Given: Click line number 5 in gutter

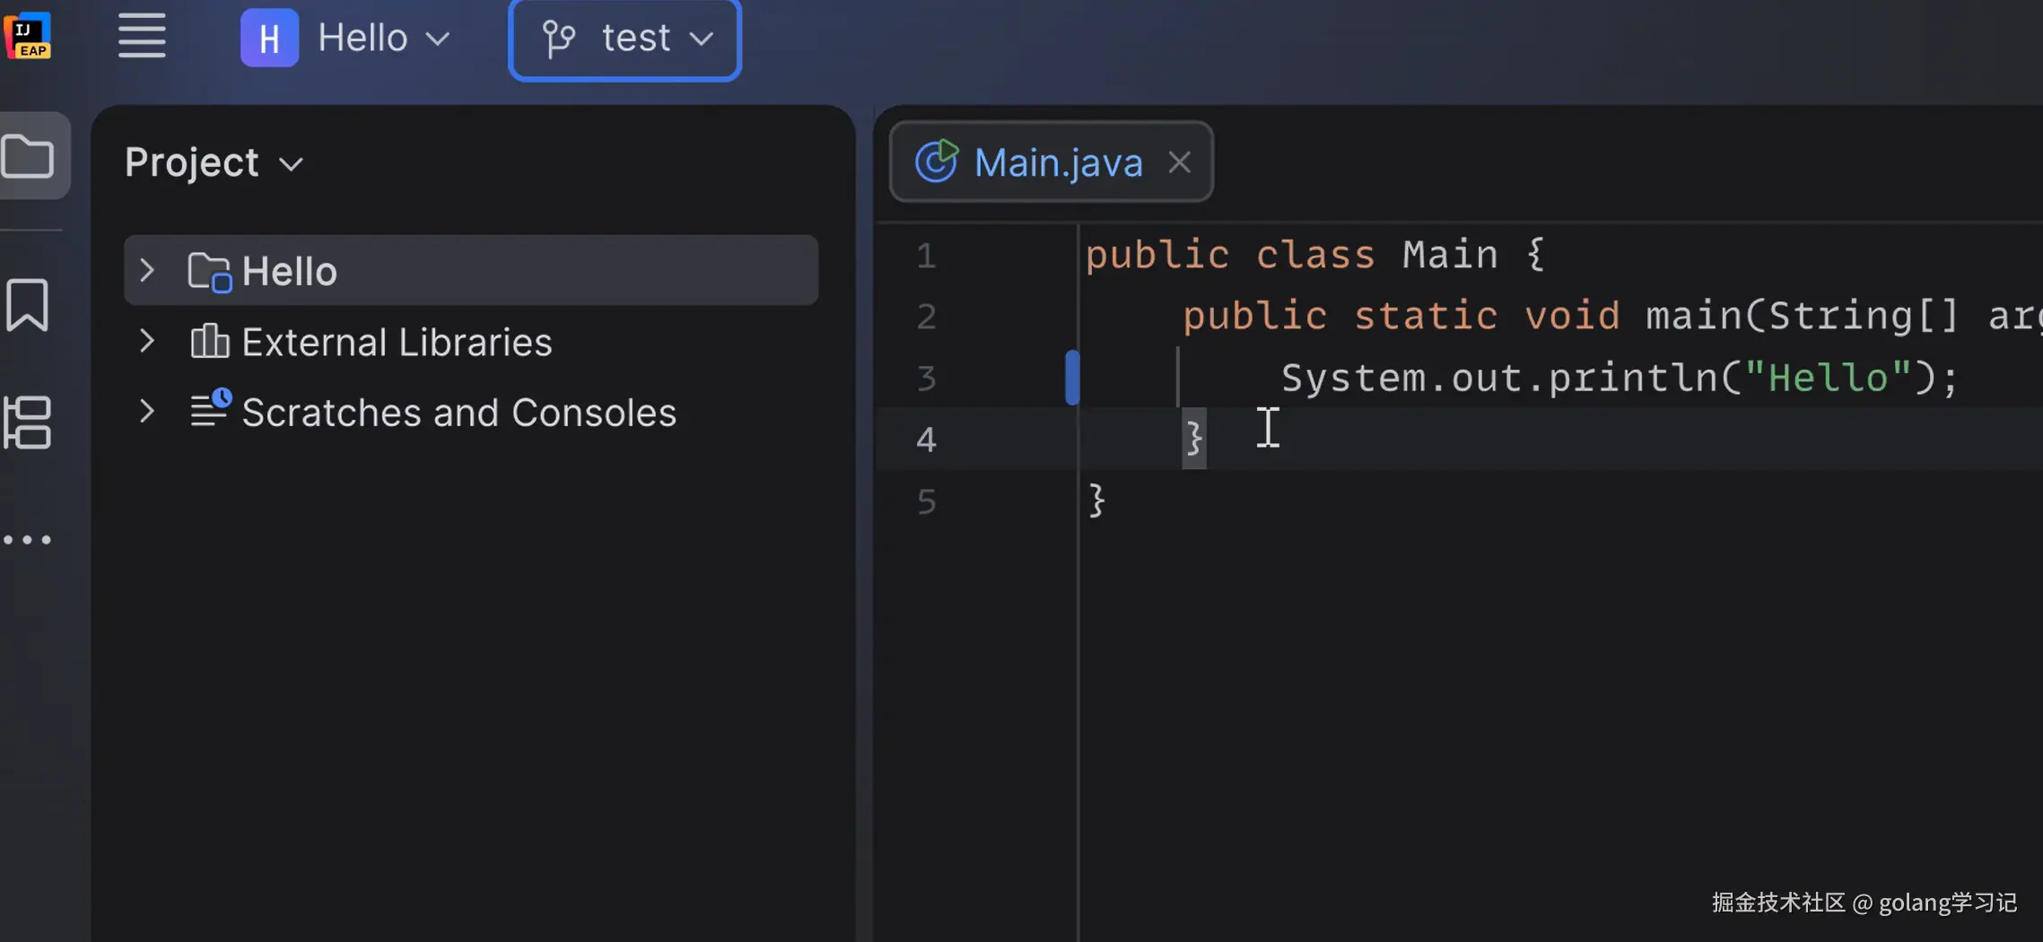Looking at the screenshot, I should coord(926,502).
